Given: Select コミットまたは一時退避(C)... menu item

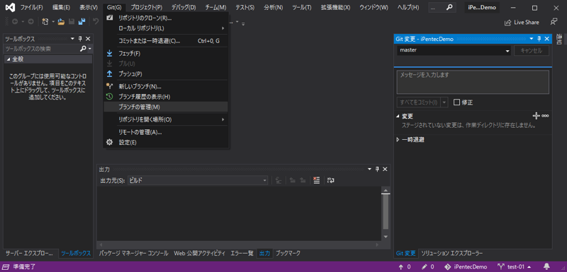Looking at the screenshot, I should [166, 41].
